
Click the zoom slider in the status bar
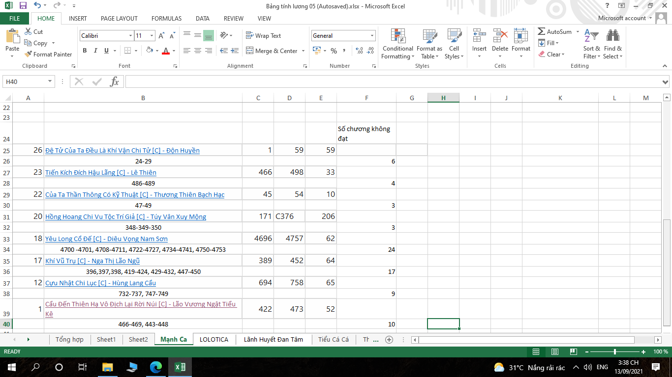615,352
